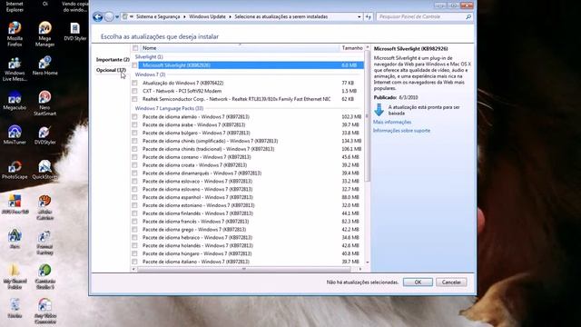The width and height of the screenshot is (581, 327).
Task: Collapse Windows 7 Language Packs (33) group
Action: point(169,108)
